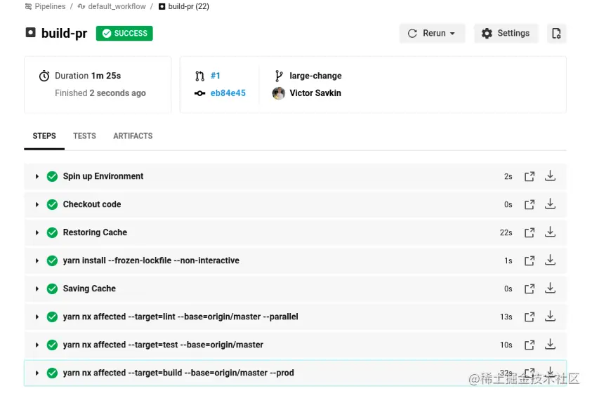Viewport: 592px width, 398px height.
Task: Expand the Restoring Cache step
Action: [x=37, y=233]
